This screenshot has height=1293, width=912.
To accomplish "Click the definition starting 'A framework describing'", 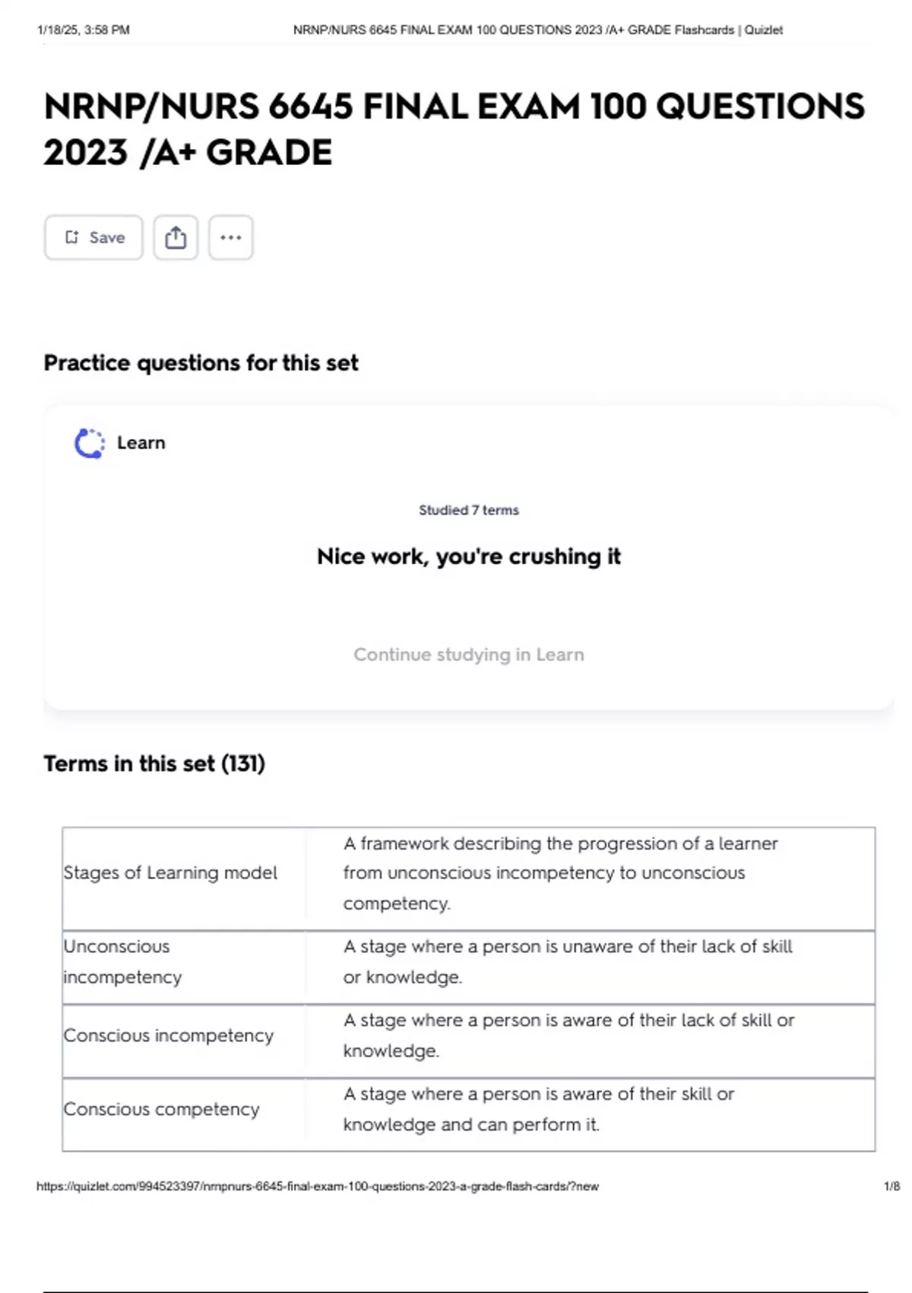I will pyautogui.click(x=560, y=873).
